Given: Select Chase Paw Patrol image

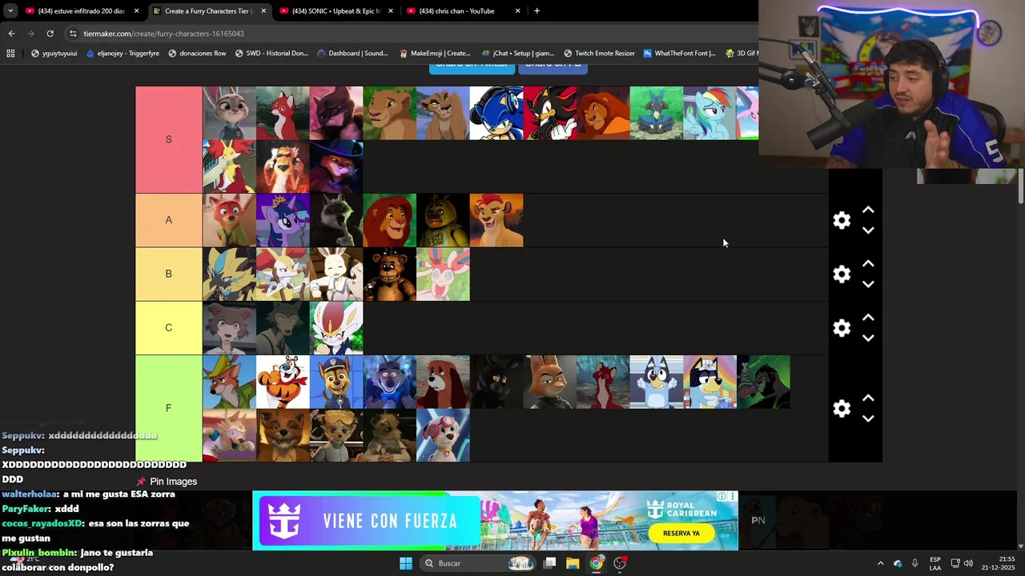Looking at the screenshot, I should tap(336, 382).
